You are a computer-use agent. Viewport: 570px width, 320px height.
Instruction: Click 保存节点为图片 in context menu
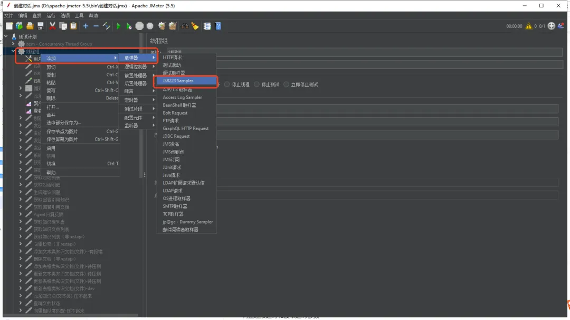(62, 132)
